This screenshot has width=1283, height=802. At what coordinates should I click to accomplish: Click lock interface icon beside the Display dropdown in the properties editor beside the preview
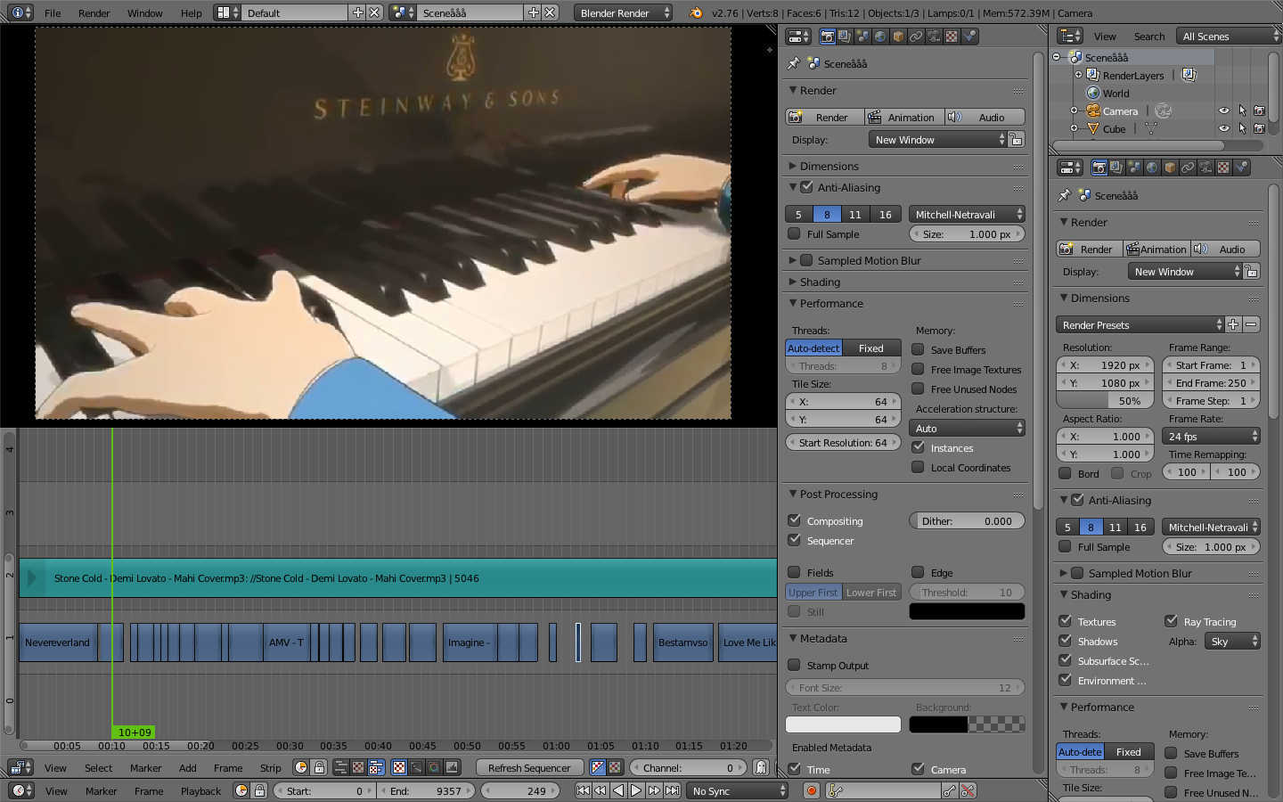pos(1017,140)
